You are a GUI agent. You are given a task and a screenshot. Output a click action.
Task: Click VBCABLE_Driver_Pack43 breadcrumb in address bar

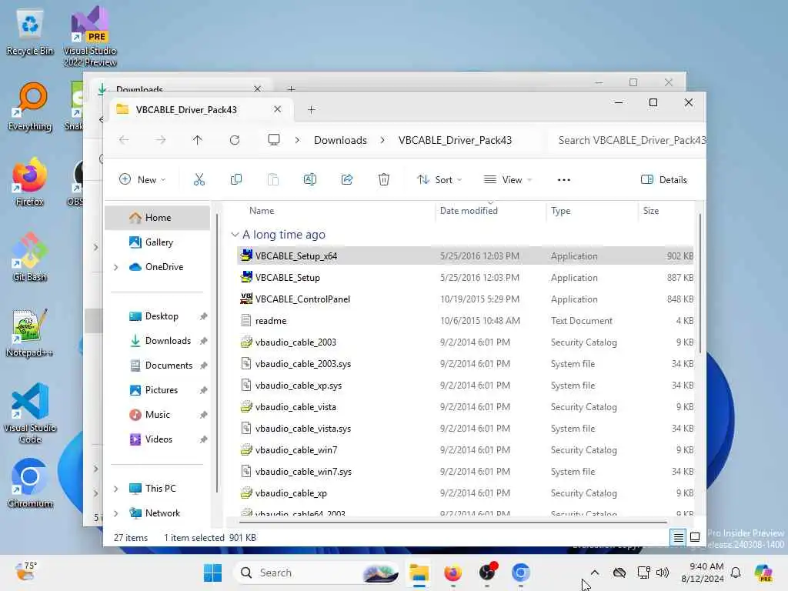(455, 140)
